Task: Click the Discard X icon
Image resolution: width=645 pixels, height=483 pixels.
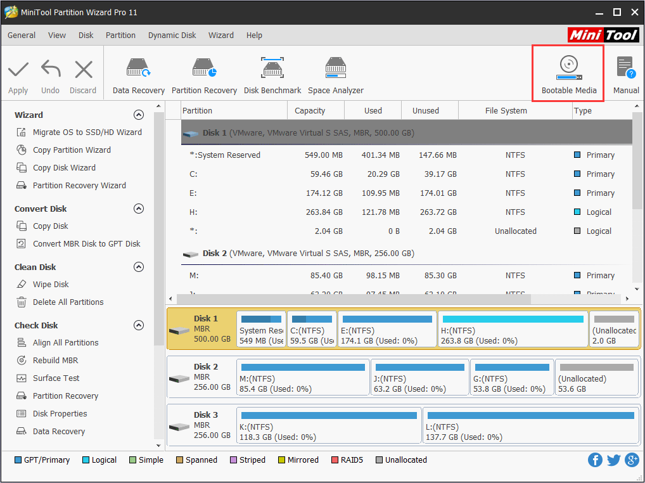Action: (84, 69)
